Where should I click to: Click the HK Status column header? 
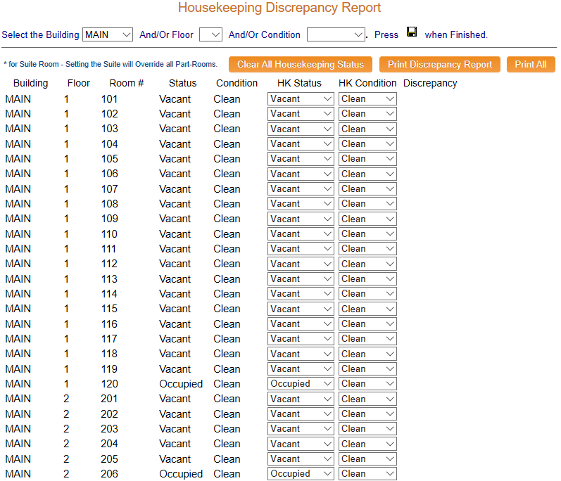pyautogui.click(x=299, y=83)
